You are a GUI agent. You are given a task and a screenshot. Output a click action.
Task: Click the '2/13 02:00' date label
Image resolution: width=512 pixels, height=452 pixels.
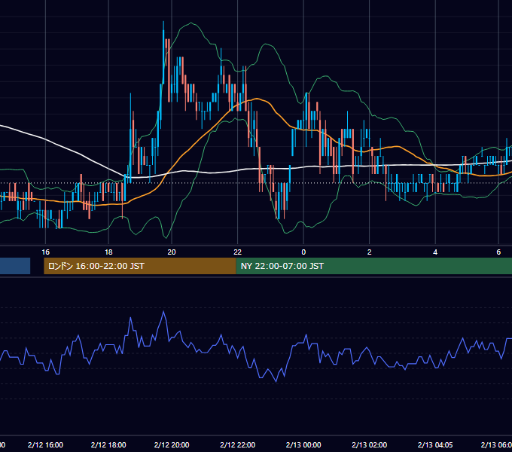coord(369,444)
